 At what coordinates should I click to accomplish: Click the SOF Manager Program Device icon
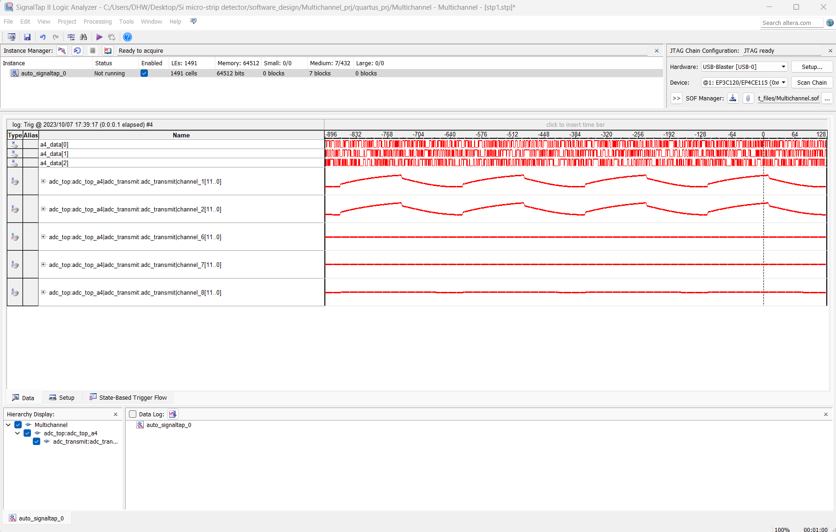tap(733, 98)
